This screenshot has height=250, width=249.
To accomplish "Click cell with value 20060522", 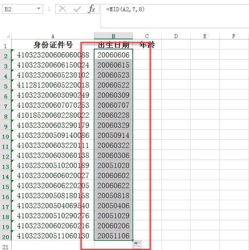I will click(113, 85).
